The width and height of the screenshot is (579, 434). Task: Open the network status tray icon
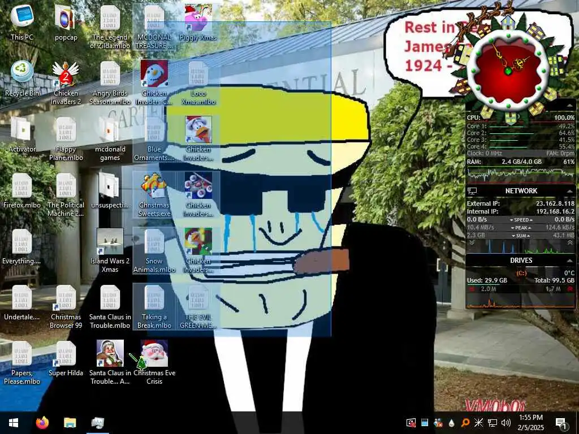click(x=492, y=423)
